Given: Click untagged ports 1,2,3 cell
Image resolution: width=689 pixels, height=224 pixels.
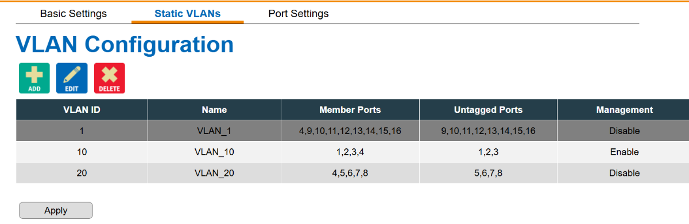Looking at the screenshot, I should (x=488, y=152).
